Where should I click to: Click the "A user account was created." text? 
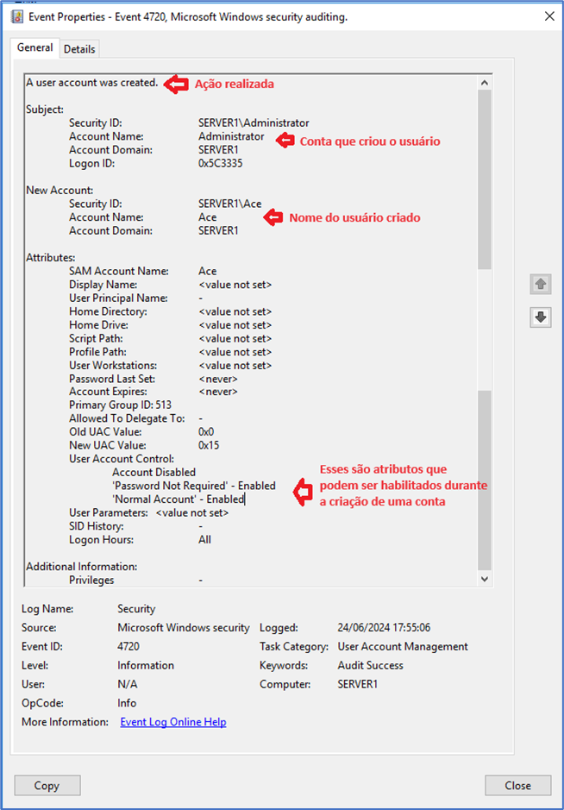tap(92, 83)
